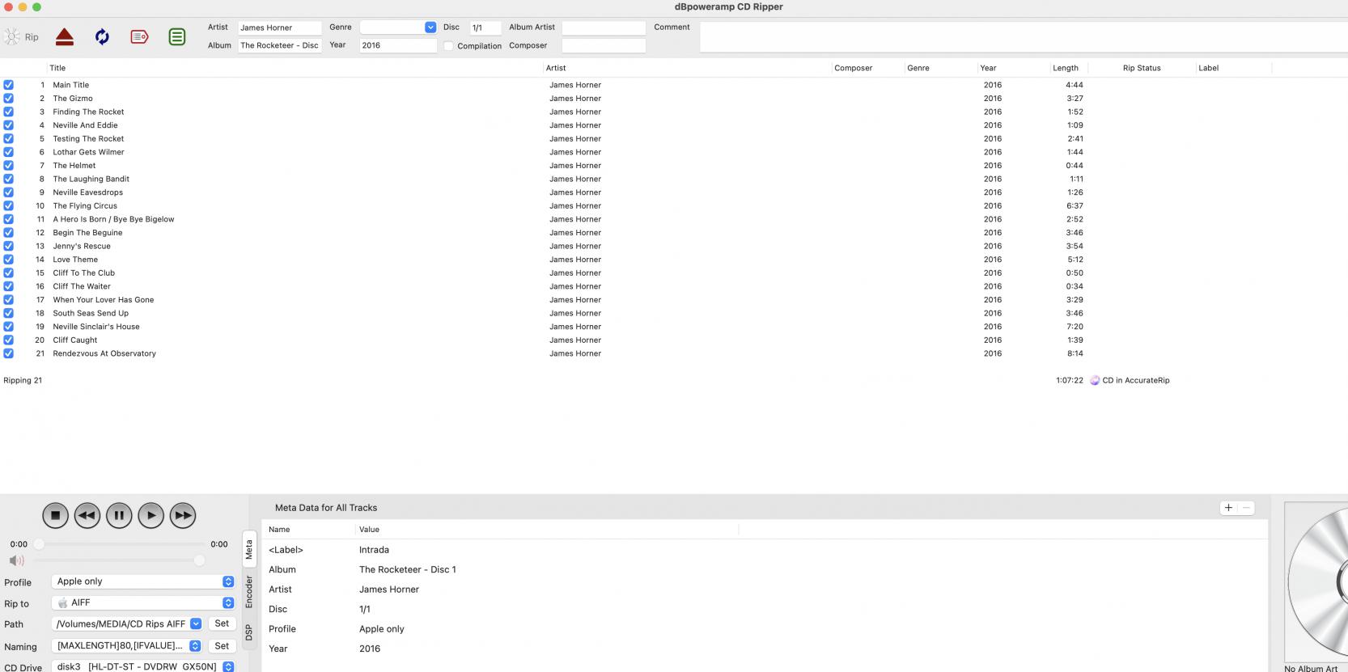Click the red Eject CD icon
This screenshot has width=1348, height=672.
tap(65, 37)
